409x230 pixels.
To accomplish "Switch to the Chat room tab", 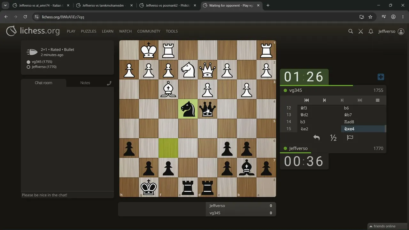I will [x=43, y=83].
